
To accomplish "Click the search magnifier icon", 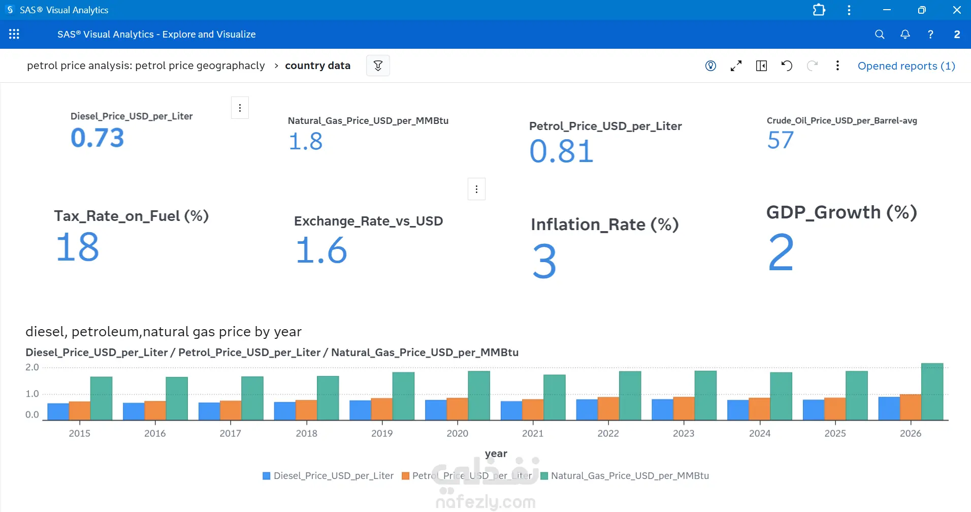I will (x=880, y=34).
